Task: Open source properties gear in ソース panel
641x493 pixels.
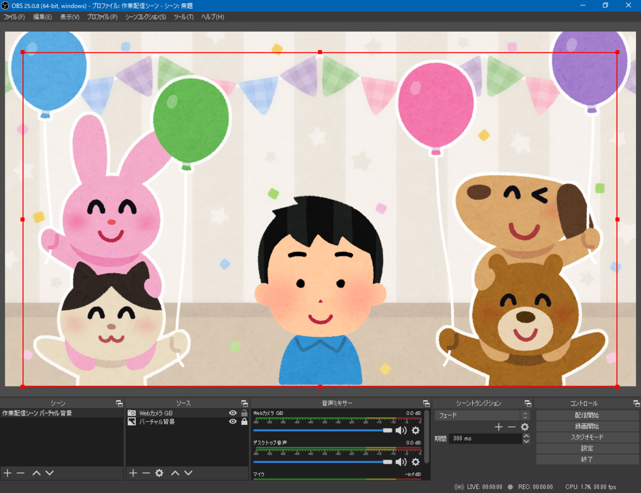Action: coord(159,473)
